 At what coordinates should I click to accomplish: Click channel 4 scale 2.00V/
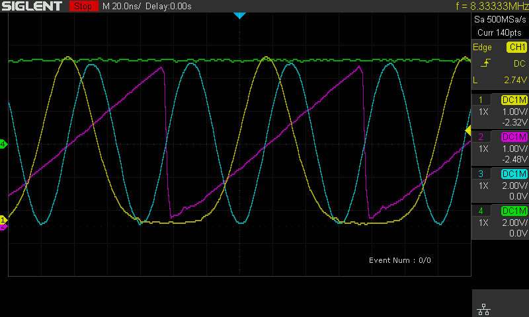click(x=515, y=223)
